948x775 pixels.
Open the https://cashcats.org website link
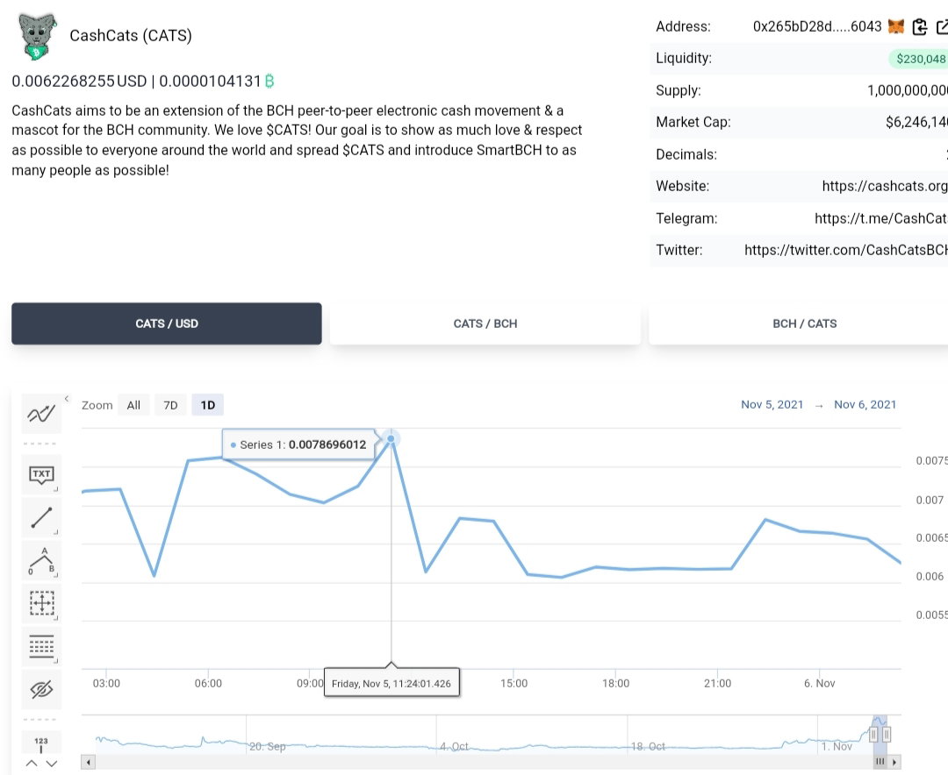click(885, 186)
